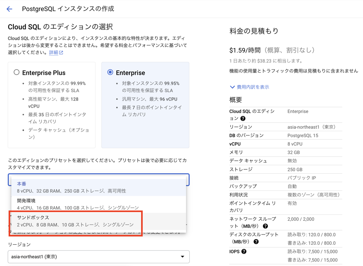363x266 pixels.
Task: Open the help icon beside ディスクのスループット
Action: pyautogui.click(x=256, y=241)
